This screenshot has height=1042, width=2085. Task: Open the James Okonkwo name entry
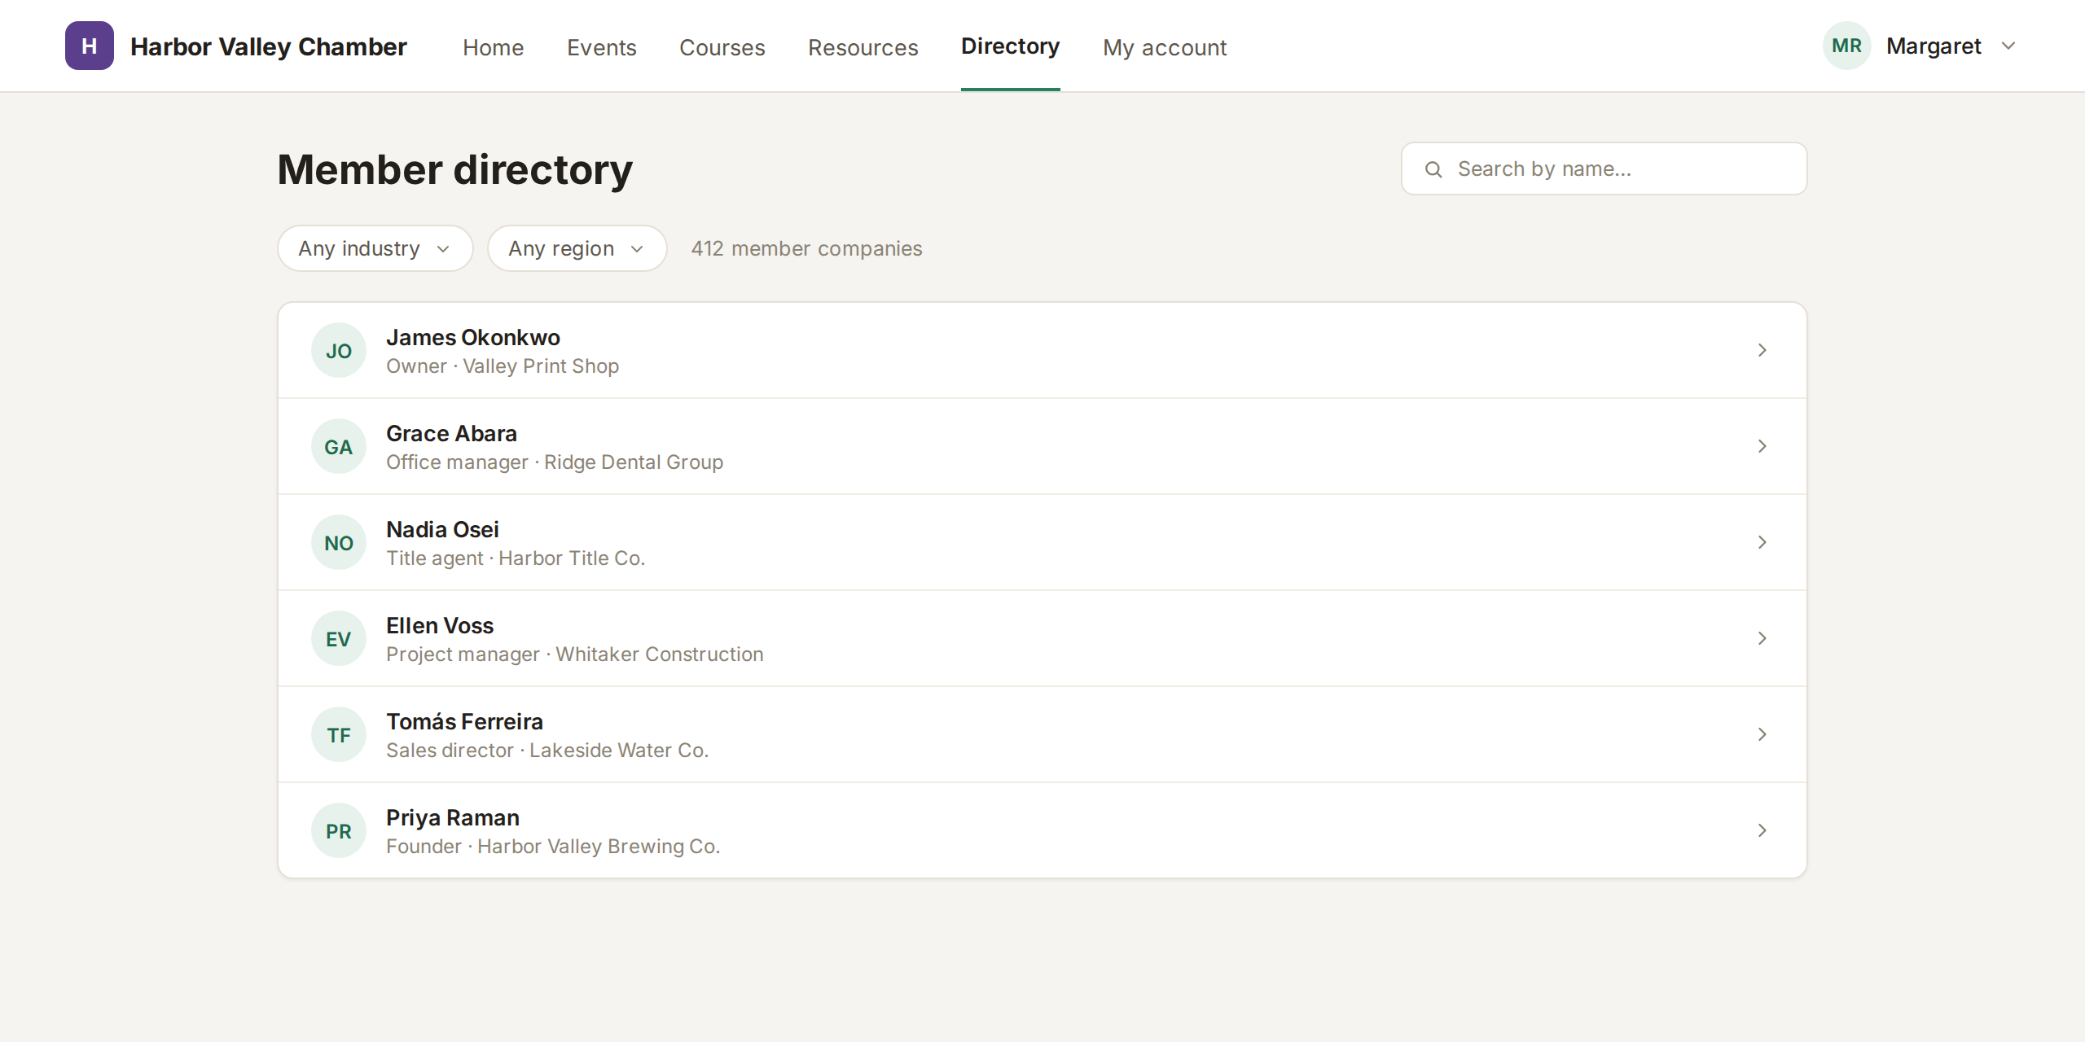(x=473, y=337)
